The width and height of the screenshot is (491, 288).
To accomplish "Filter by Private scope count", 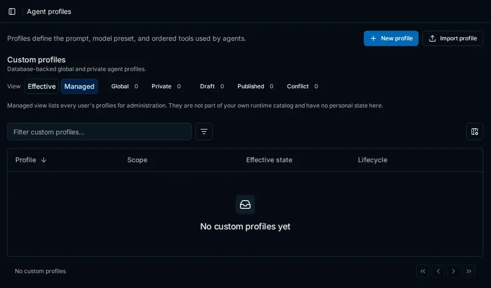I will [166, 86].
